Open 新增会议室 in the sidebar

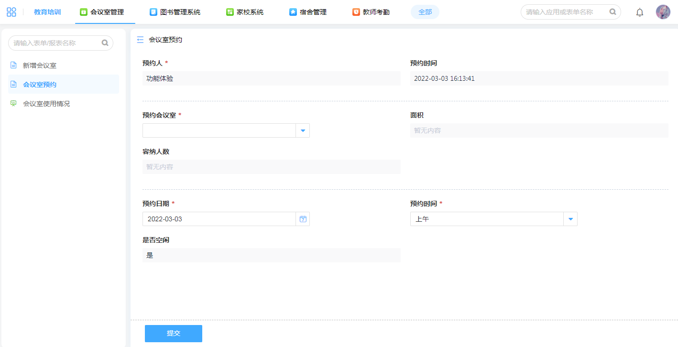pos(40,65)
